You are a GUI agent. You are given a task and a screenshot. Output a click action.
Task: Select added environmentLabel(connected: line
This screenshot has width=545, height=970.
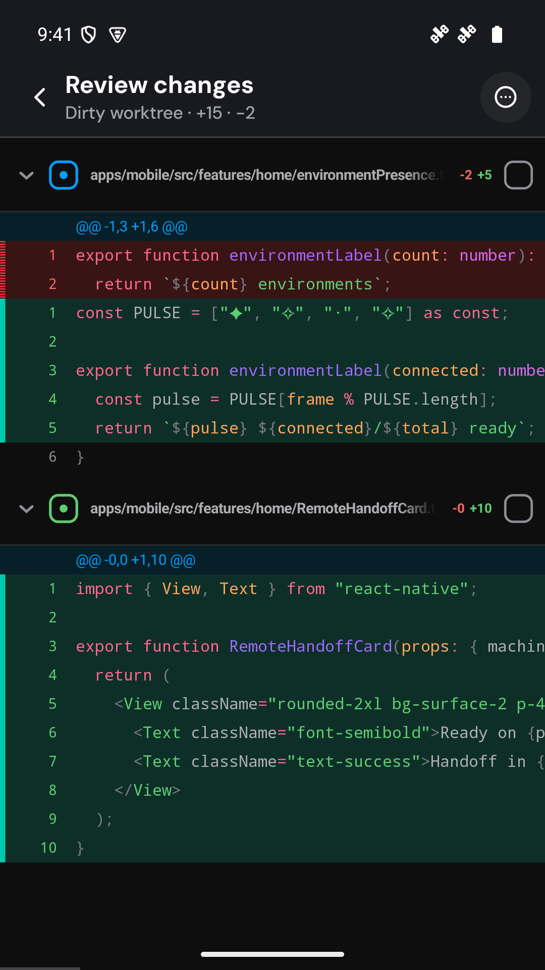(x=272, y=370)
